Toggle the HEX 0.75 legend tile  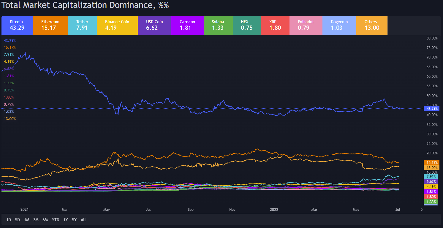point(247,26)
